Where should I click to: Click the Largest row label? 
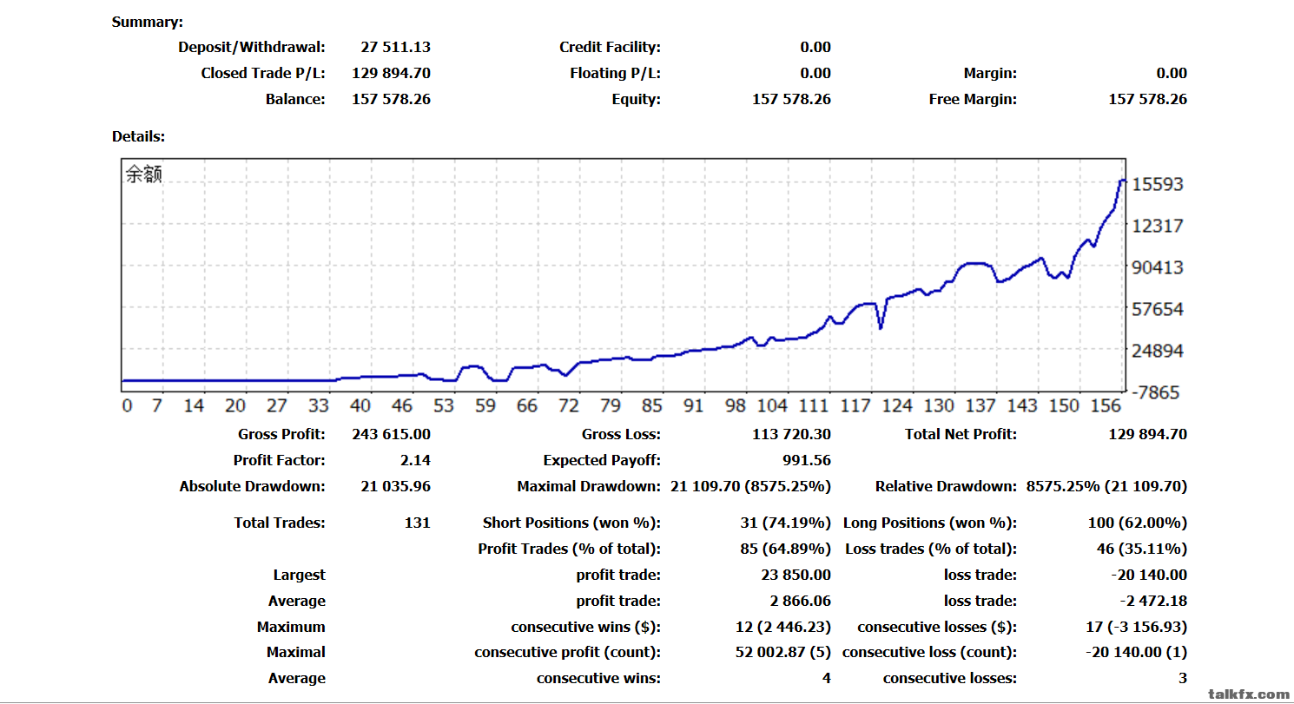coord(300,575)
